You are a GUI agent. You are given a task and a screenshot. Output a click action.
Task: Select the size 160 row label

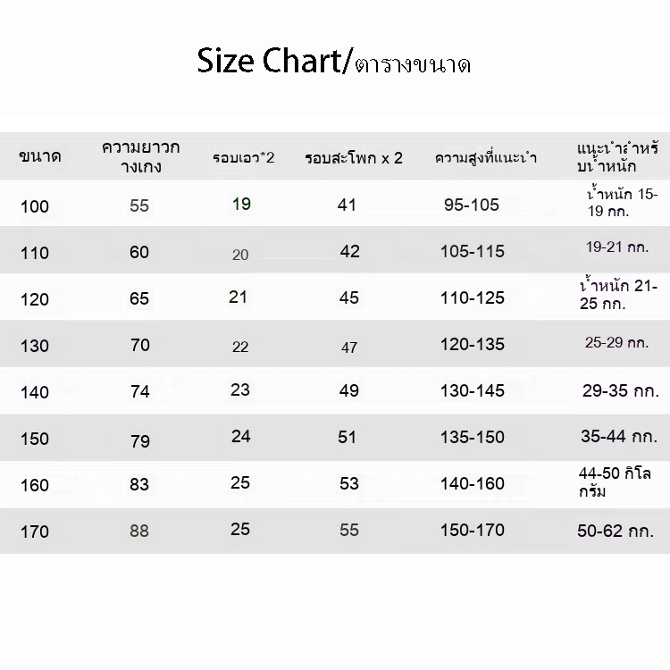[35, 485]
